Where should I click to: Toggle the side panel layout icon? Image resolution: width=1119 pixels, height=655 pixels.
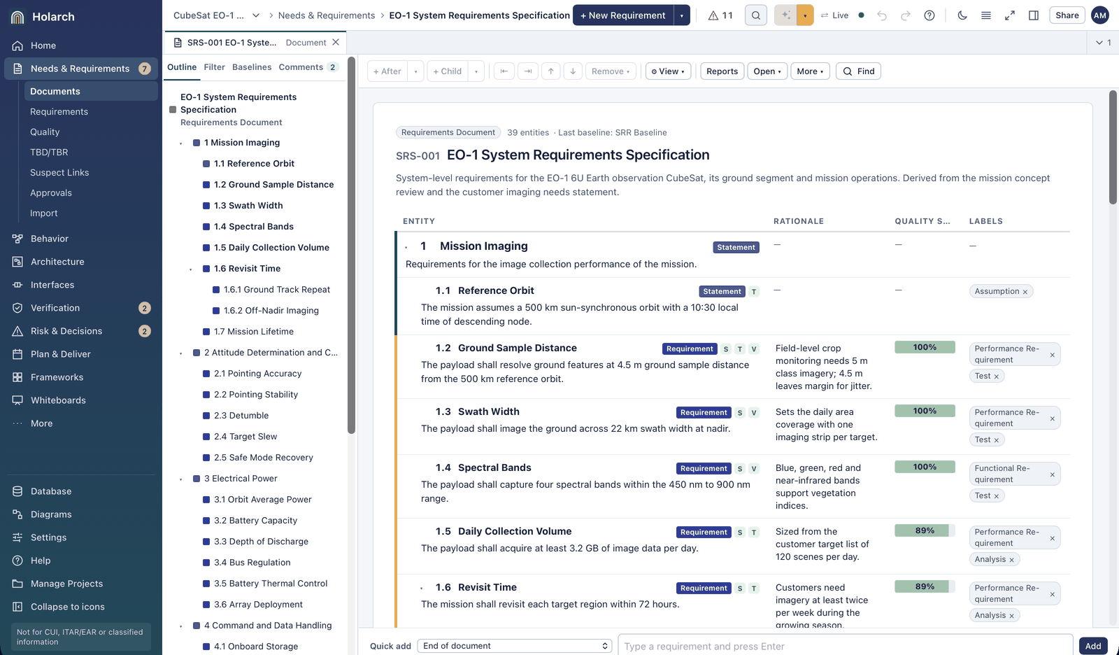pos(1034,15)
